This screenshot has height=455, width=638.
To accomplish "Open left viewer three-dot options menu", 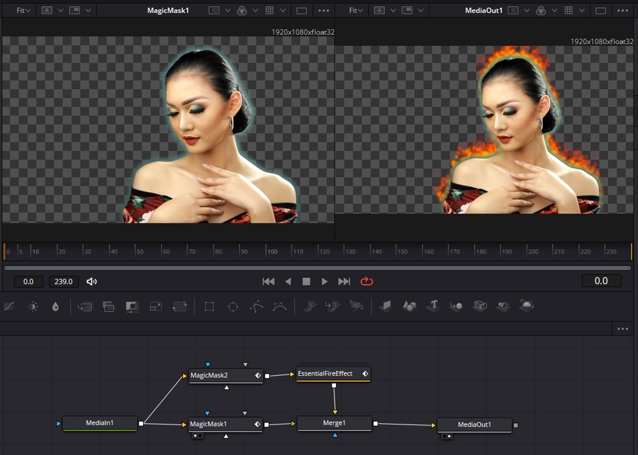I will click(323, 11).
